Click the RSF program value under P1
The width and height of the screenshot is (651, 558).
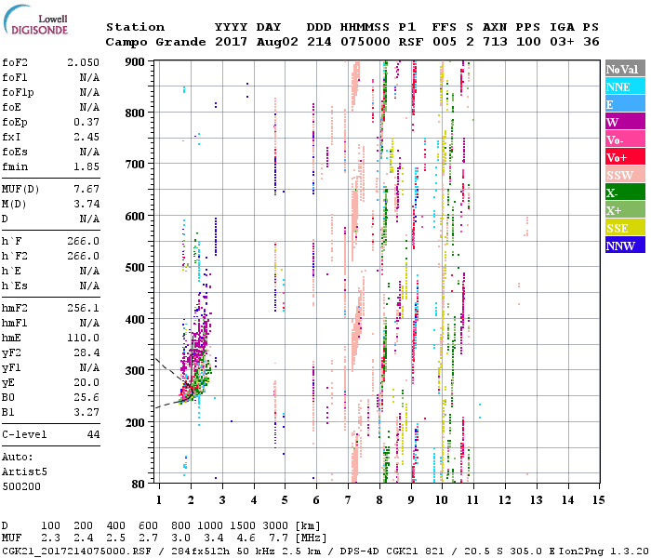411,42
